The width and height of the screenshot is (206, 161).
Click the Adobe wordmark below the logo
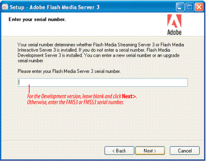pyautogui.click(x=174, y=32)
